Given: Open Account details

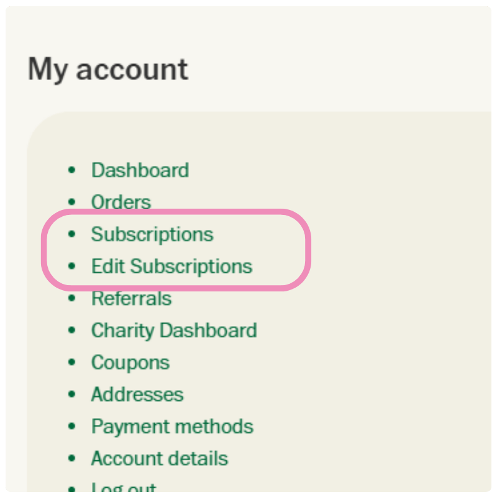Looking at the screenshot, I should click(160, 458).
